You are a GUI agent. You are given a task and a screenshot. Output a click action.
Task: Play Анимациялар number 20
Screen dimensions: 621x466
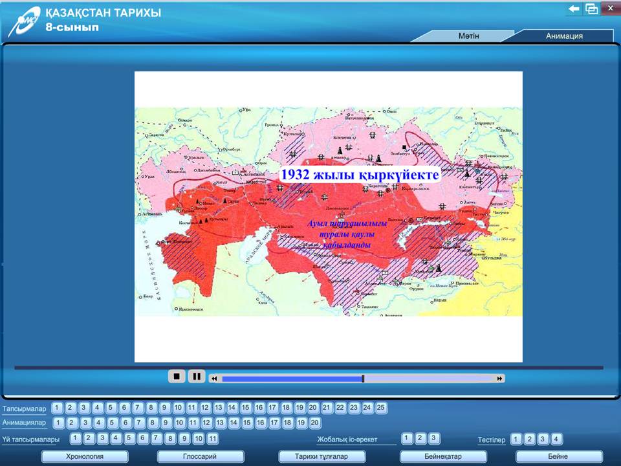[x=314, y=423]
